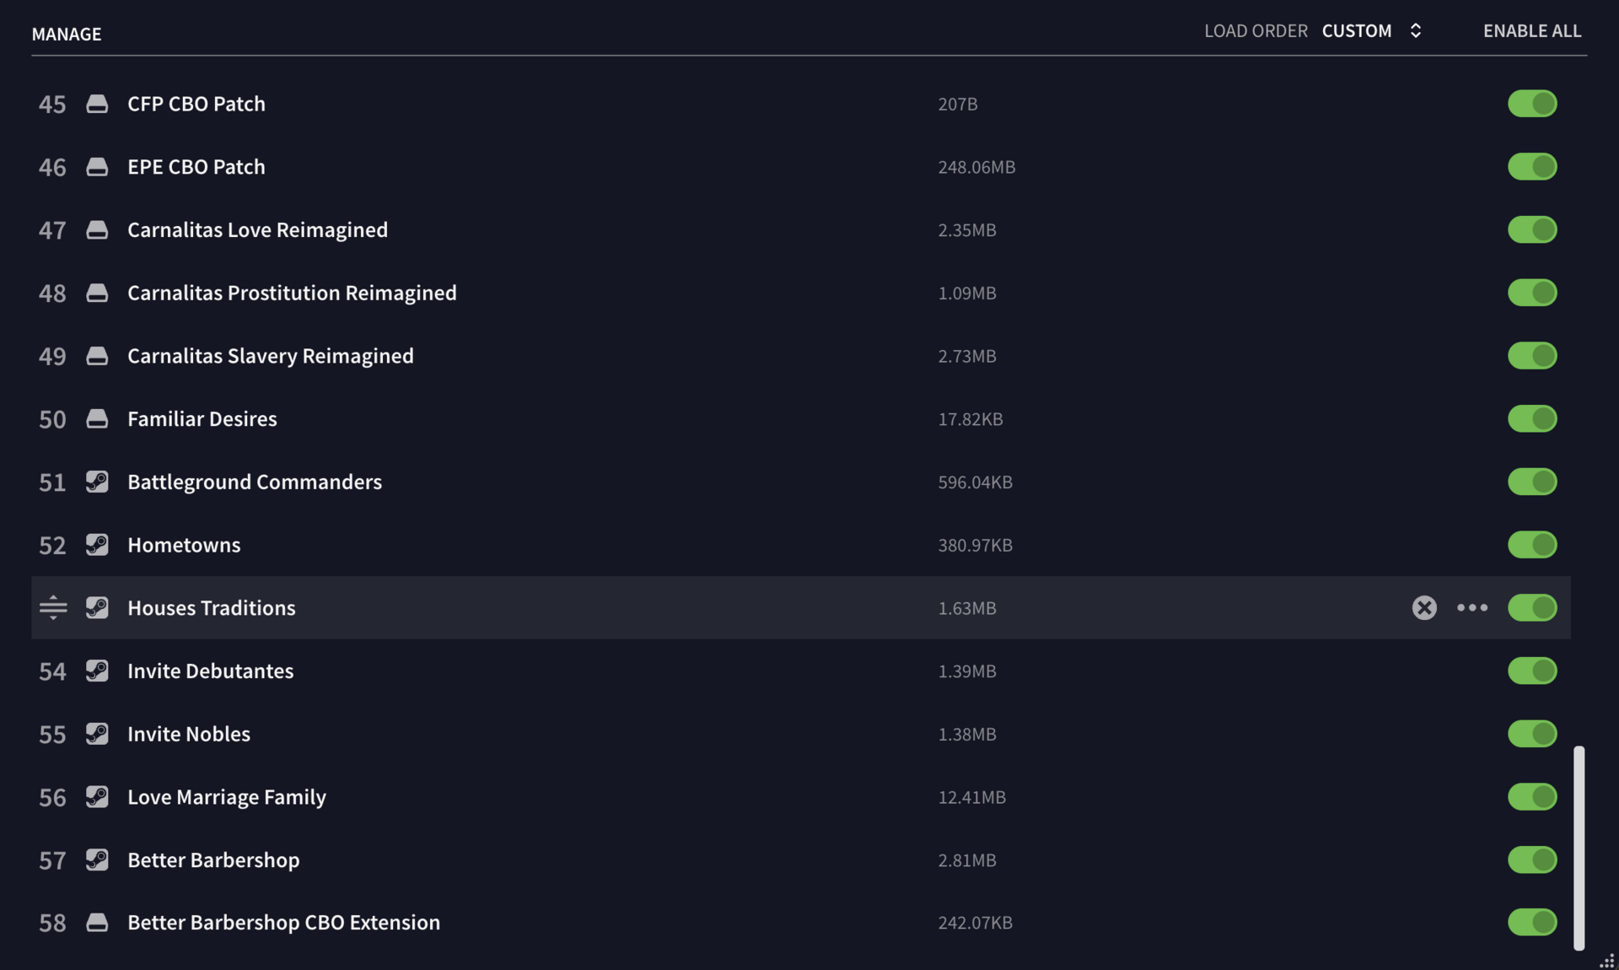Click the drive icon next to Carnalitas Prostitution Reimagined
1619x970 pixels.
pos(97,293)
